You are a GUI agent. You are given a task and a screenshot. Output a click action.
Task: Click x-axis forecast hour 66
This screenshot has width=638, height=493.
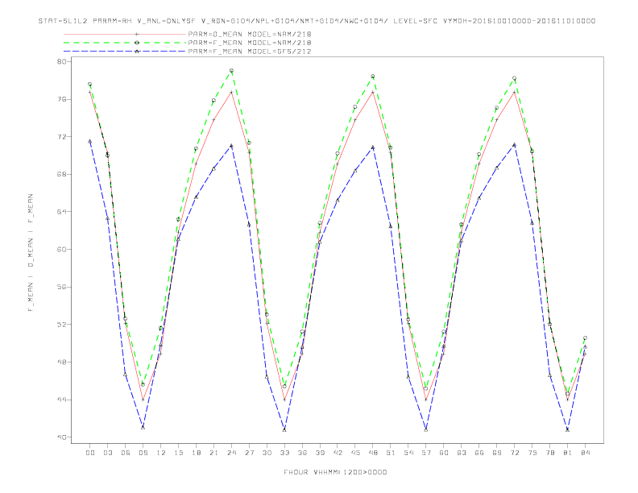(x=479, y=453)
